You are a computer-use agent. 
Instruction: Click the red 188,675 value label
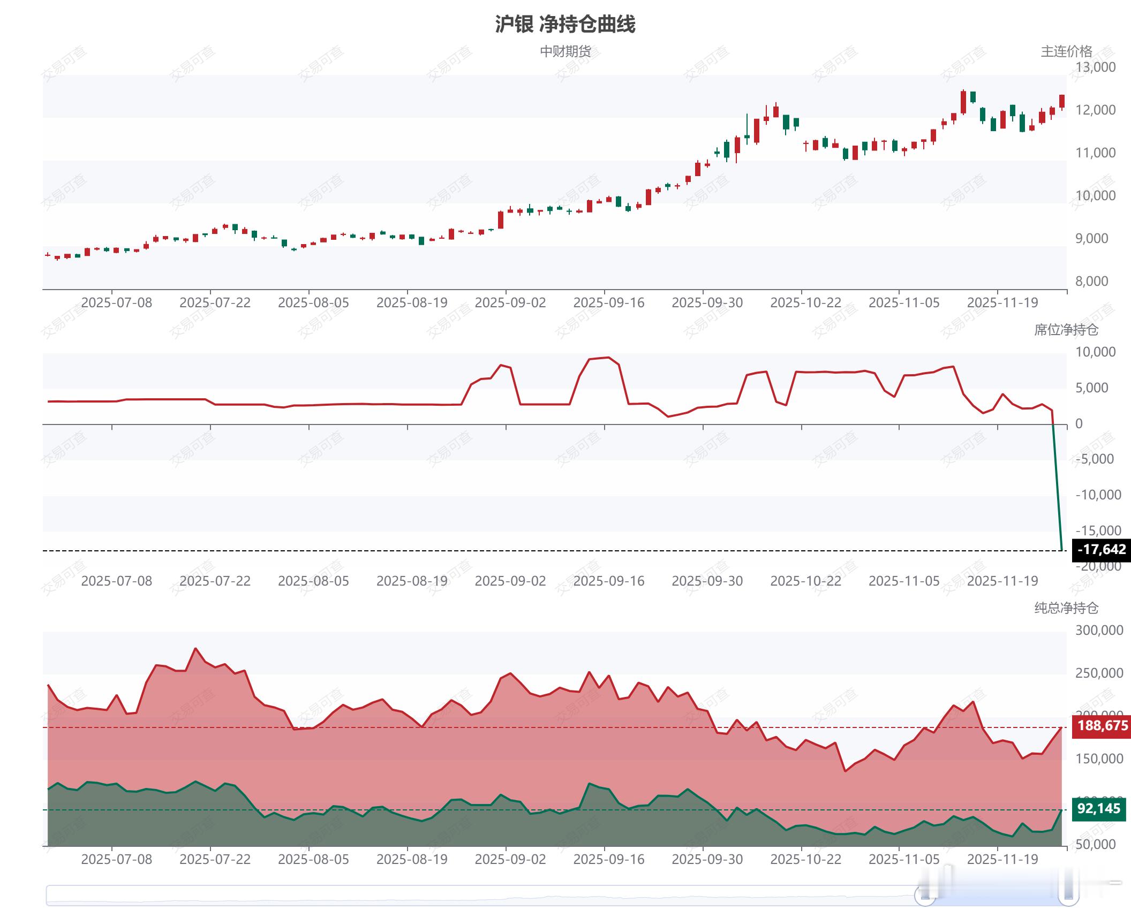[1102, 726]
